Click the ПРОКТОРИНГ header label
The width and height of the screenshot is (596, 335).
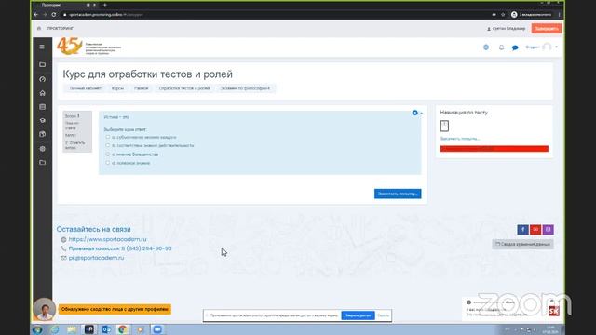click(x=61, y=29)
